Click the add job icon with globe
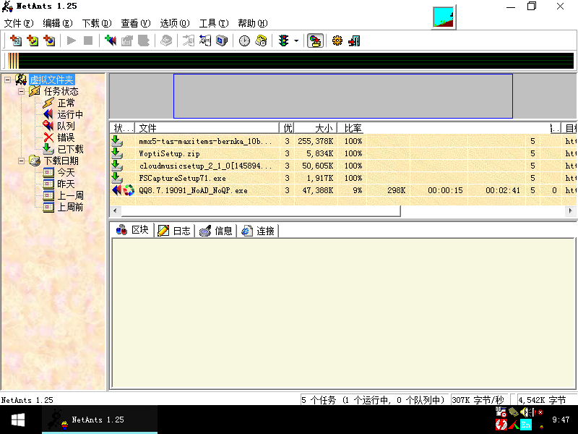 (x=49, y=41)
